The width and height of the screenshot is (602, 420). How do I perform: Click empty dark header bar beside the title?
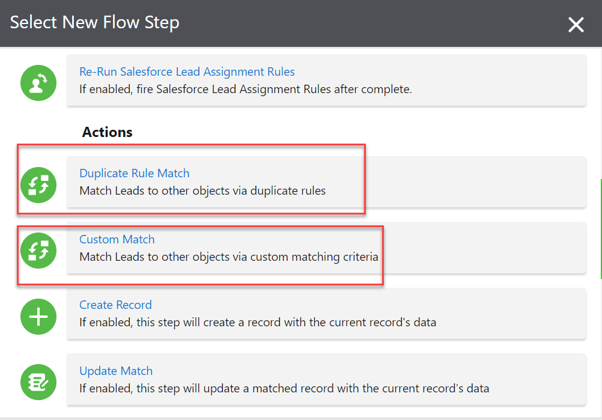[x=360, y=23]
